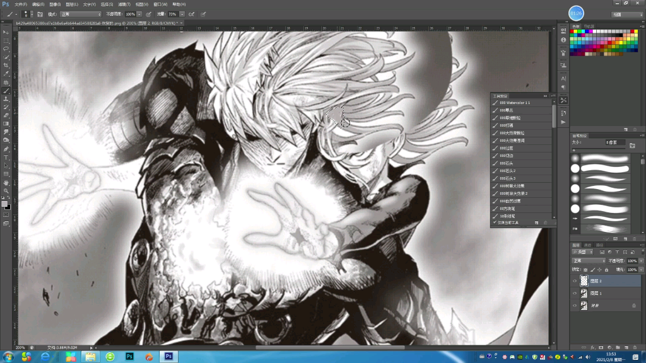
Task: Open 滤镜(T) menu
Action: pyautogui.click(x=124, y=4)
